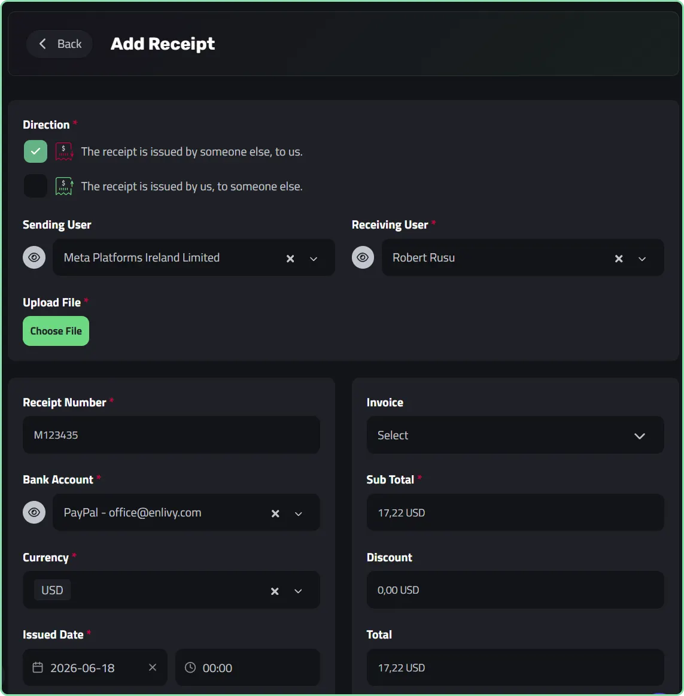
Task: Click the issued date 2026-06-18 field
Action: [95, 668]
